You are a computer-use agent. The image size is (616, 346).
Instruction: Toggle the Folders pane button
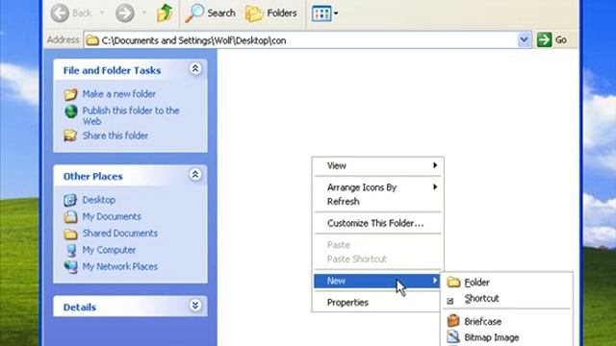pyautogui.click(x=271, y=12)
